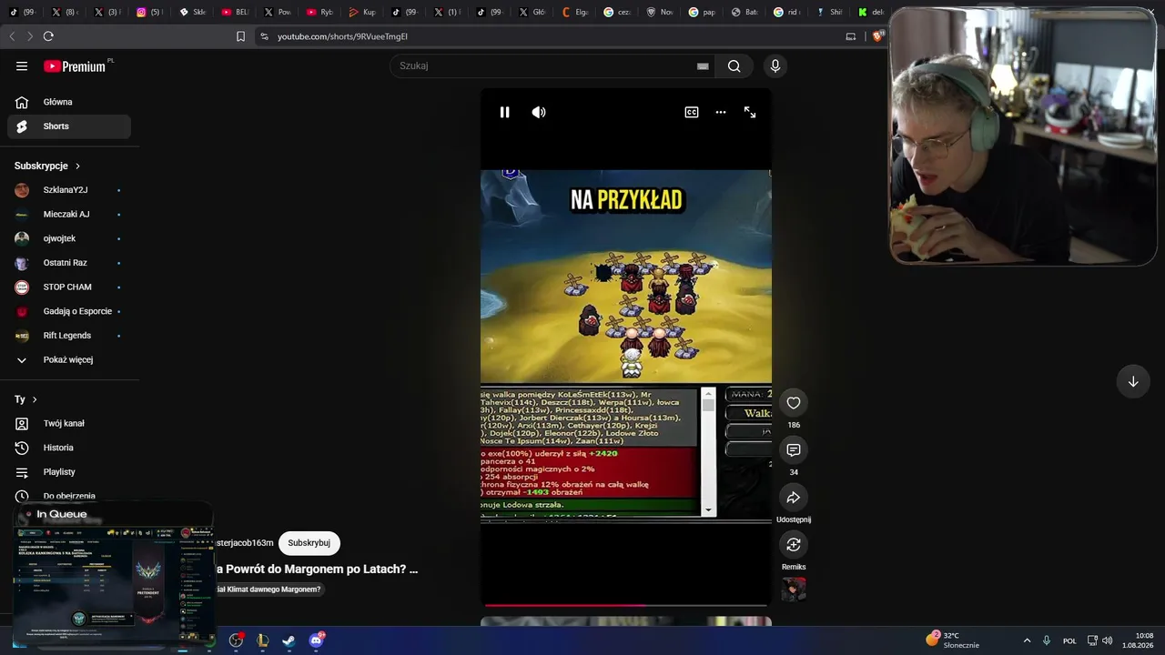1165x655 pixels.
Task: Go forward with the browser forward arrow
Action: click(x=29, y=36)
